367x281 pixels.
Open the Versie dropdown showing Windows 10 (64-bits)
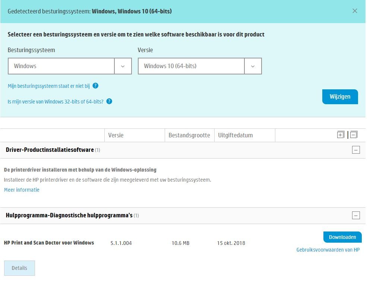click(200, 66)
